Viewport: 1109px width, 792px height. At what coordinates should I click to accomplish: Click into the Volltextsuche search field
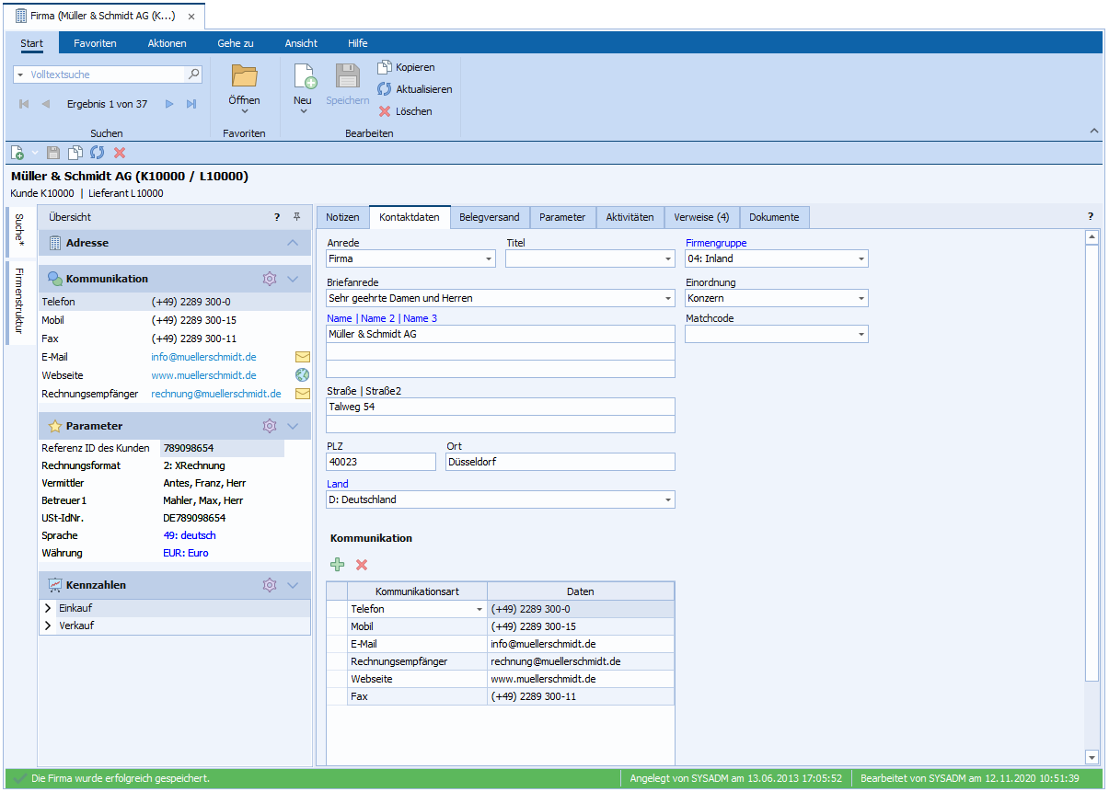[x=101, y=75]
